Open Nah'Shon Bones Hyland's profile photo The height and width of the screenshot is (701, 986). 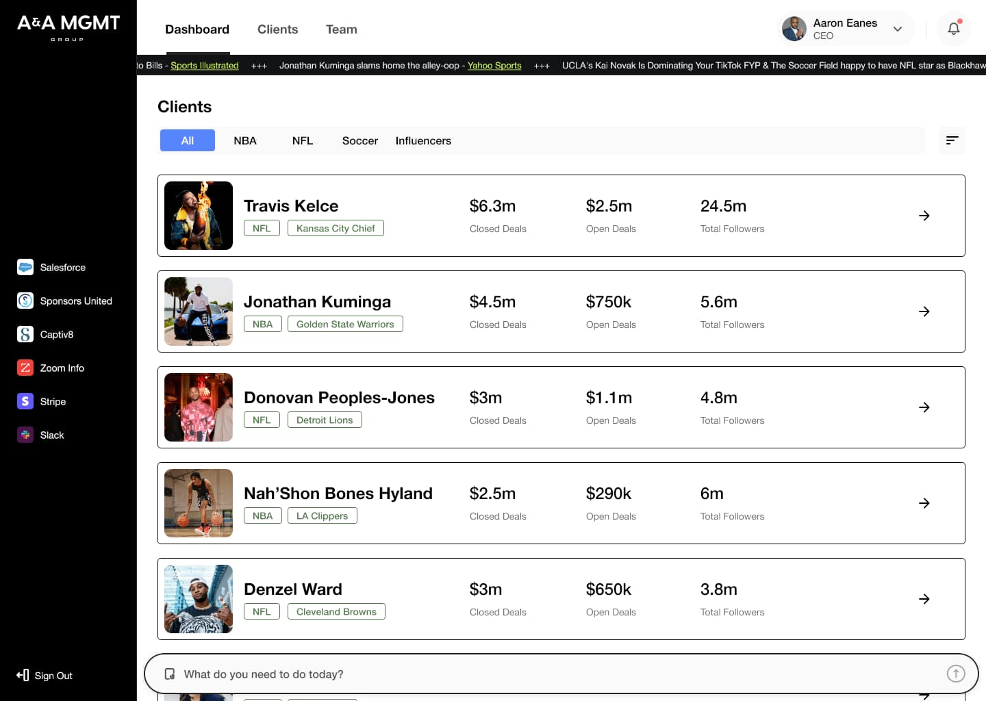pyautogui.click(x=199, y=503)
